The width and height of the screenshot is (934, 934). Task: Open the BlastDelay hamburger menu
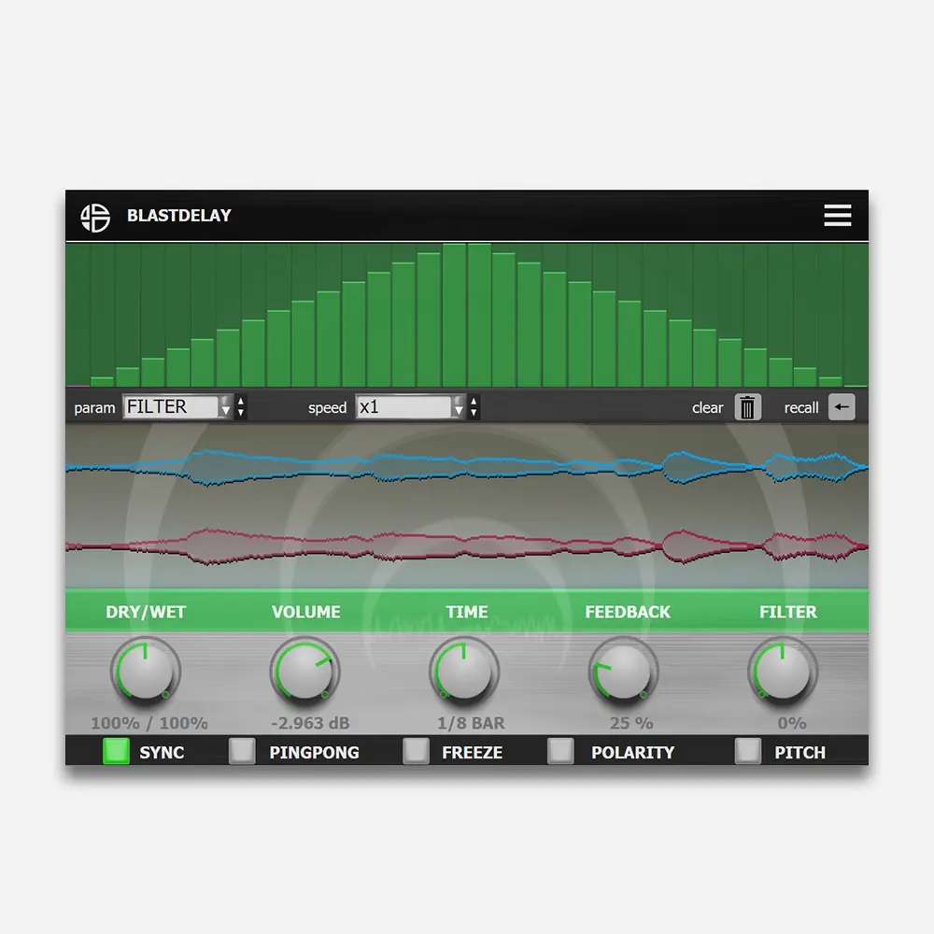(x=837, y=215)
